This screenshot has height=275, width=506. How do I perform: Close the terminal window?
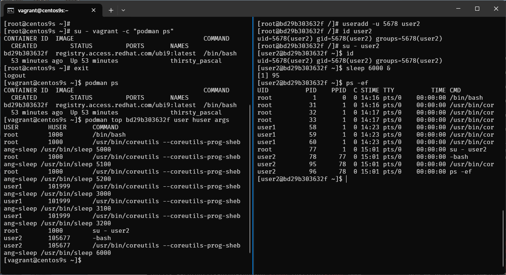(x=496, y=9)
